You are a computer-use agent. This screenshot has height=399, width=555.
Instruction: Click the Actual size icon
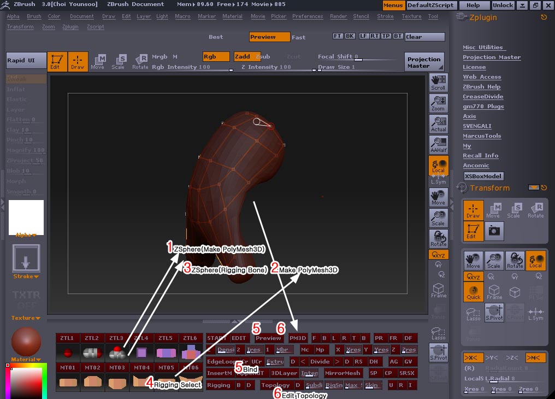[438, 124]
